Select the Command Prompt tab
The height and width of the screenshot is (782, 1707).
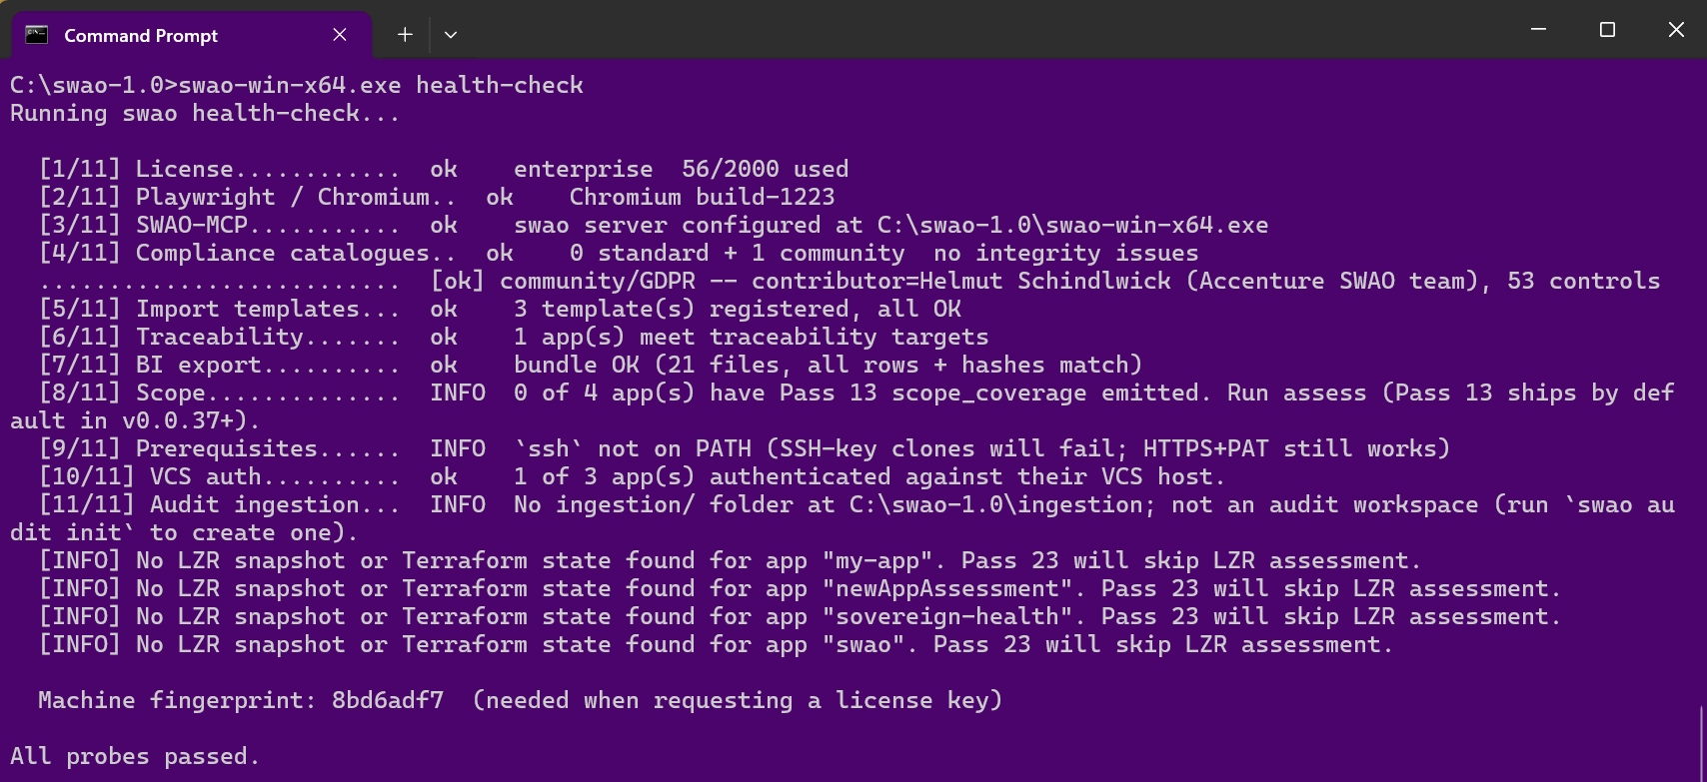pos(191,35)
